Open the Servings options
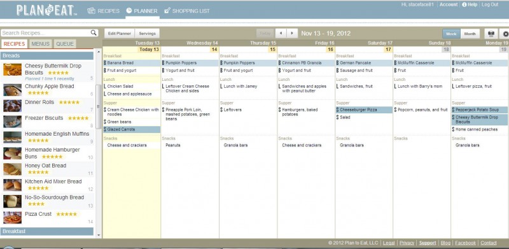509x249 pixels. [148, 34]
